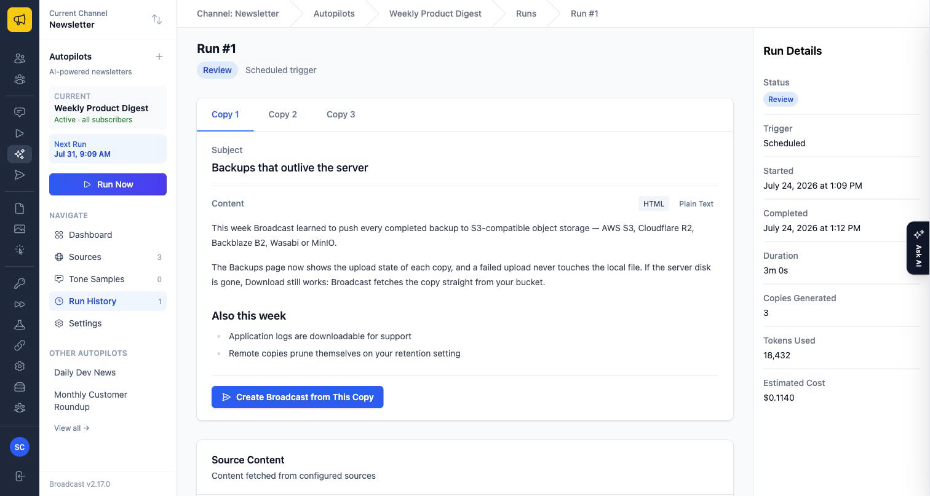This screenshot has width=930, height=496.
Task: Go to Weekly Product Digest breadcrumb
Action: click(435, 14)
